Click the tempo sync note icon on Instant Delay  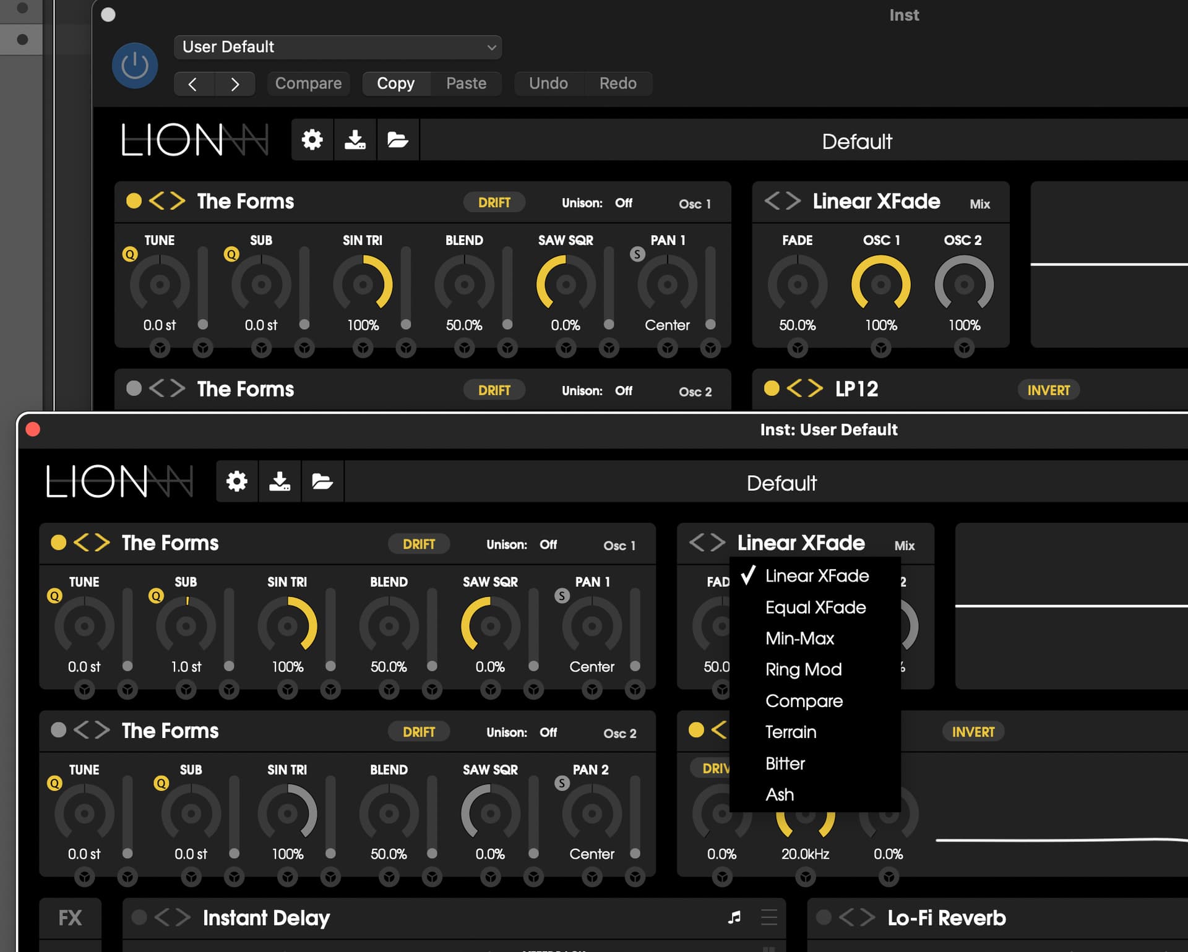pyautogui.click(x=734, y=917)
